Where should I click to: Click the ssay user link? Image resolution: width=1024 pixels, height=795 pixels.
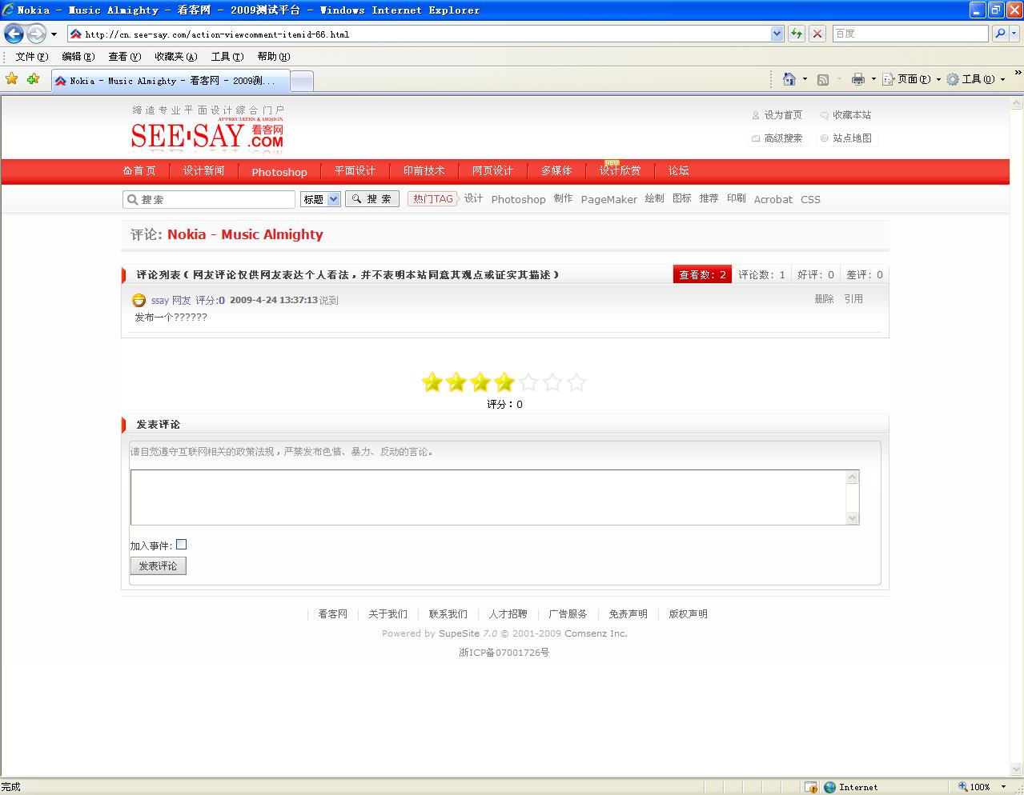pos(160,301)
